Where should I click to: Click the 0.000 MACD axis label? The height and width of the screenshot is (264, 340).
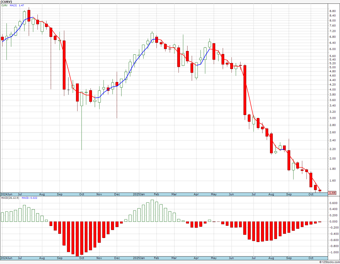coord(333,221)
